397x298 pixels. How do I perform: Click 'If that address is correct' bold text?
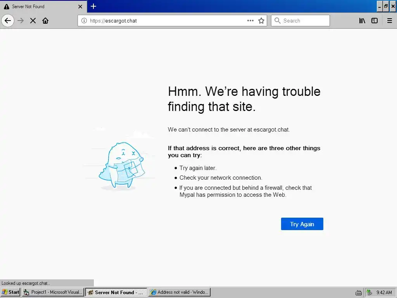[244, 152]
